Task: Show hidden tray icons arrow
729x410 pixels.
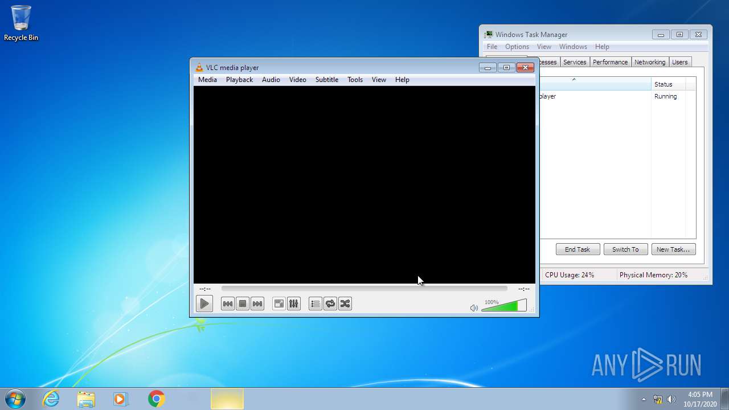Action: [644, 399]
